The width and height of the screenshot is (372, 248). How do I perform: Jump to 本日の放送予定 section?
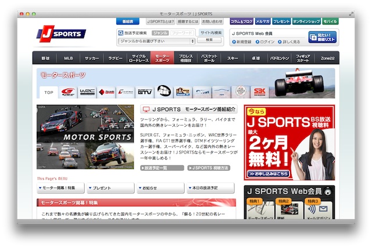pyautogui.click(x=210, y=188)
